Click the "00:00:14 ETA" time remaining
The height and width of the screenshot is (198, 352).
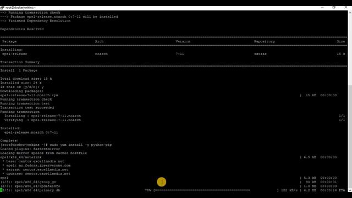pyautogui.click(x=333, y=190)
